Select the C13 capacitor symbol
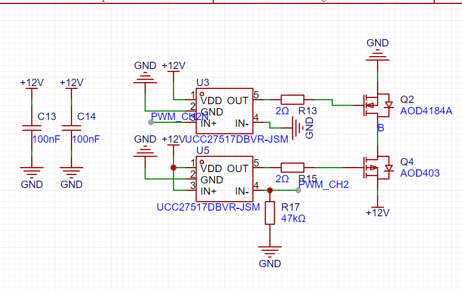This screenshot has width=462, height=291. coord(32,128)
